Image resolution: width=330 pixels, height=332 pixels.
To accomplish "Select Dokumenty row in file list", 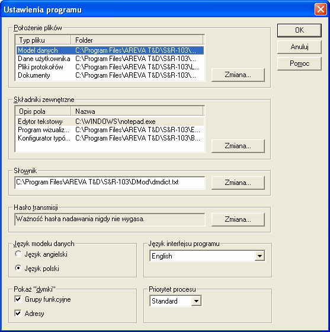I will (110, 75).
